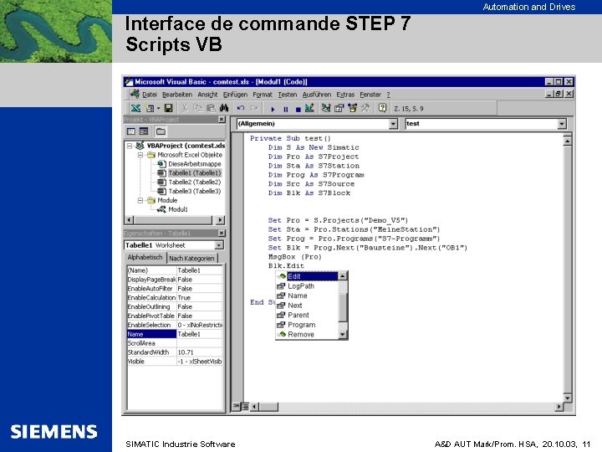Viewport: 602px width, 452px height.
Task: Click the Save diskette icon
Action: (168, 108)
